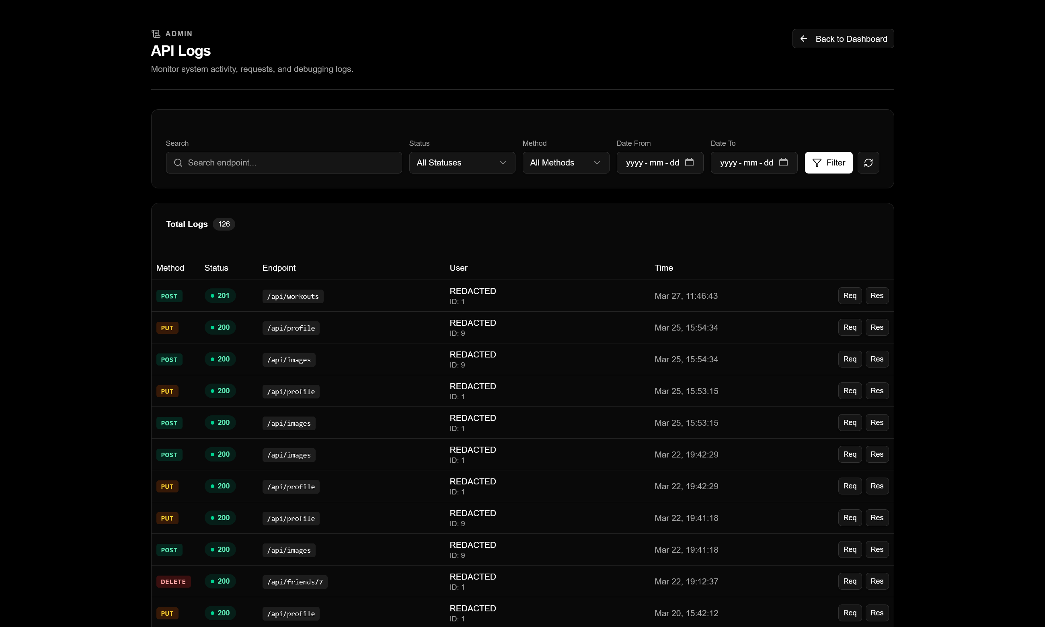Open the All Methods dropdown
The image size is (1045, 627).
tap(565, 163)
